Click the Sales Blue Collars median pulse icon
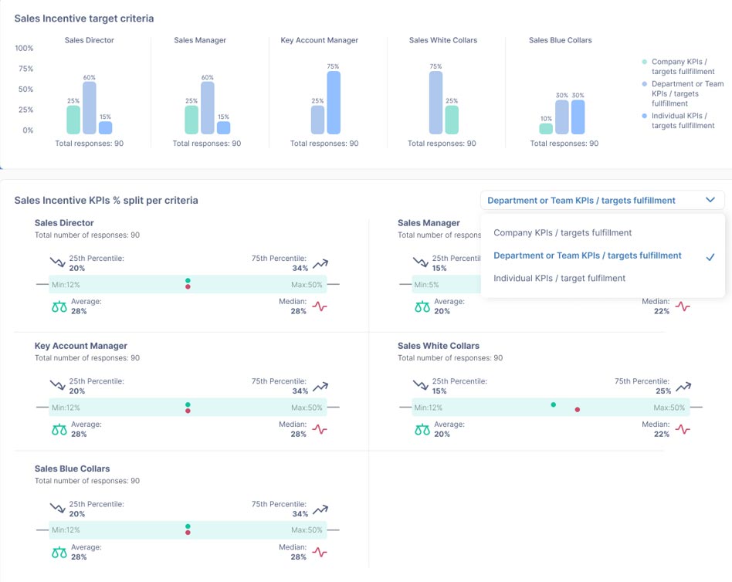Viewport: 732px width, 582px height. pyautogui.click(x=320, y=553)
